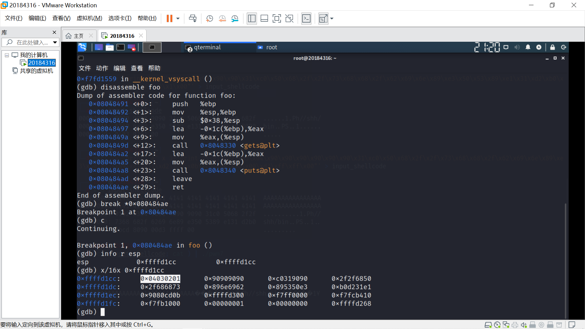Toggle thumbnail bar view

click(264, 19)
